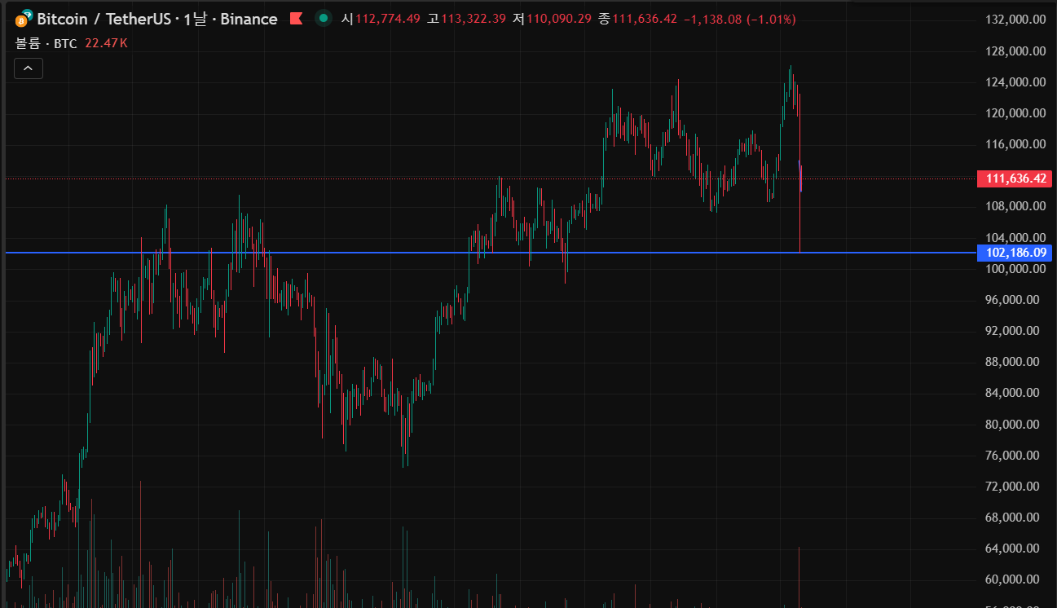Select the 볼륨 · BTC volume indicator label
This screenshot has height=608, width=1057.
pos(46,43)
